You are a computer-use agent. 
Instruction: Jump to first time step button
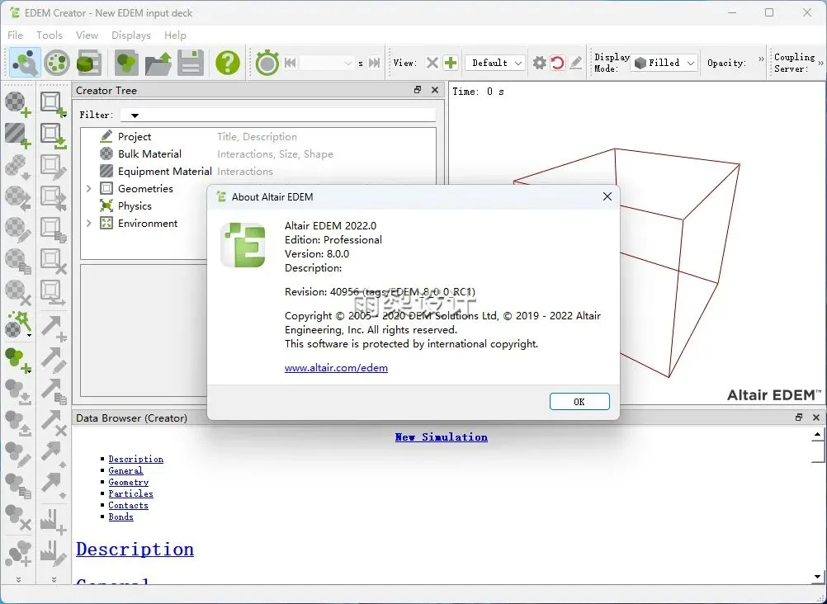point(290,63)
